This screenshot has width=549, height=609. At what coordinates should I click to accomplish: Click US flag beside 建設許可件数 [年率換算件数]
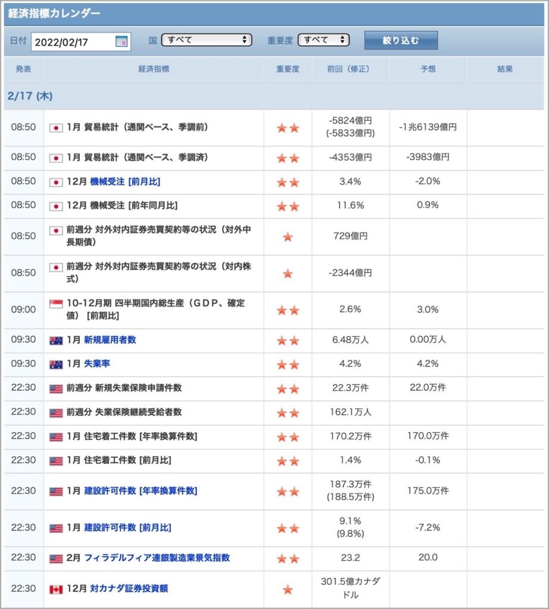click(56, 492)
